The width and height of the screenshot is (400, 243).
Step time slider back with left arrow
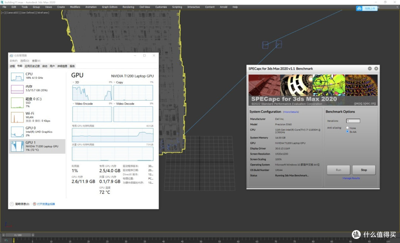(3, 235)
